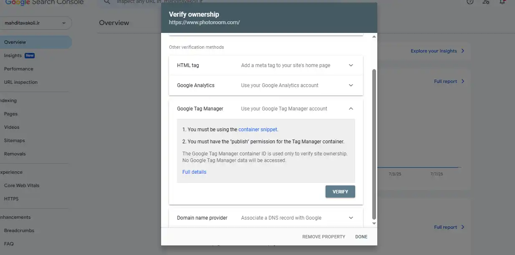Open the container snippet link
Screen dimensions: 515x255
pyautogui.click(x=257, y=130)
